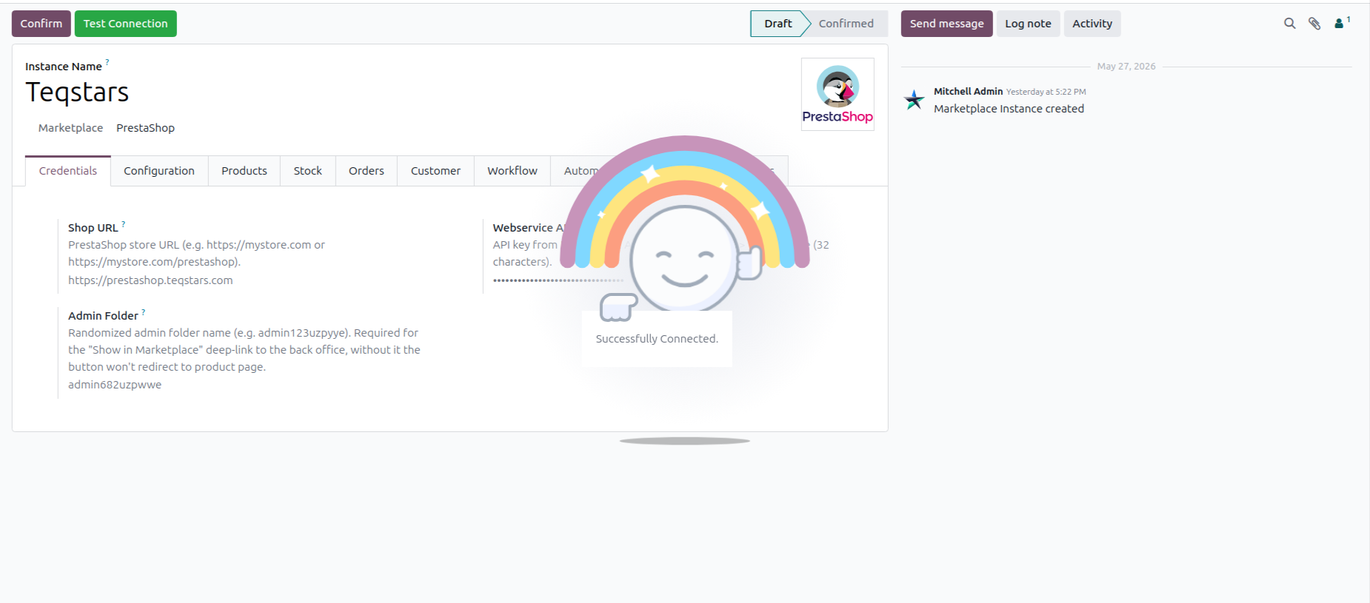1370x603 pixels.
Task: Open the chatter search icon
Action: pyautogui.click(x=1289, y=24)
